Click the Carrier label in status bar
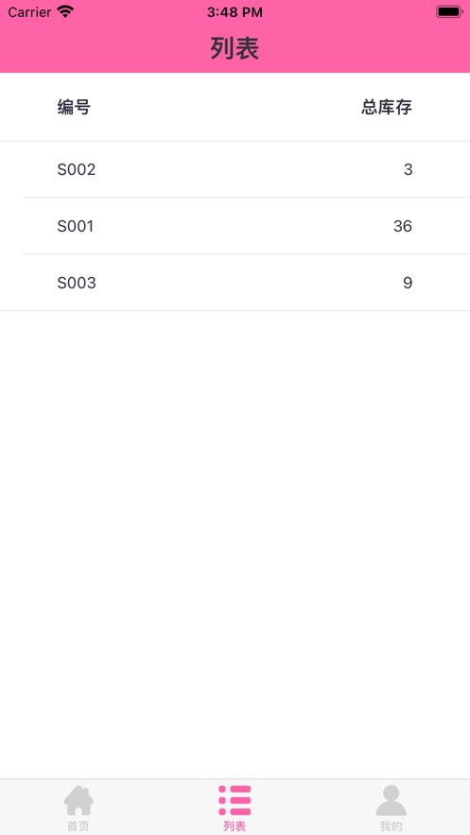 tap(30, 12)
